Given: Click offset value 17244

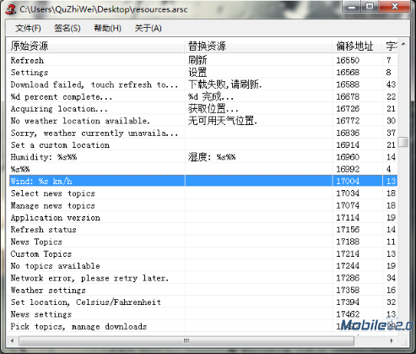Looking at the screenshot, I should pyautogui.click(x=348, y=266).
